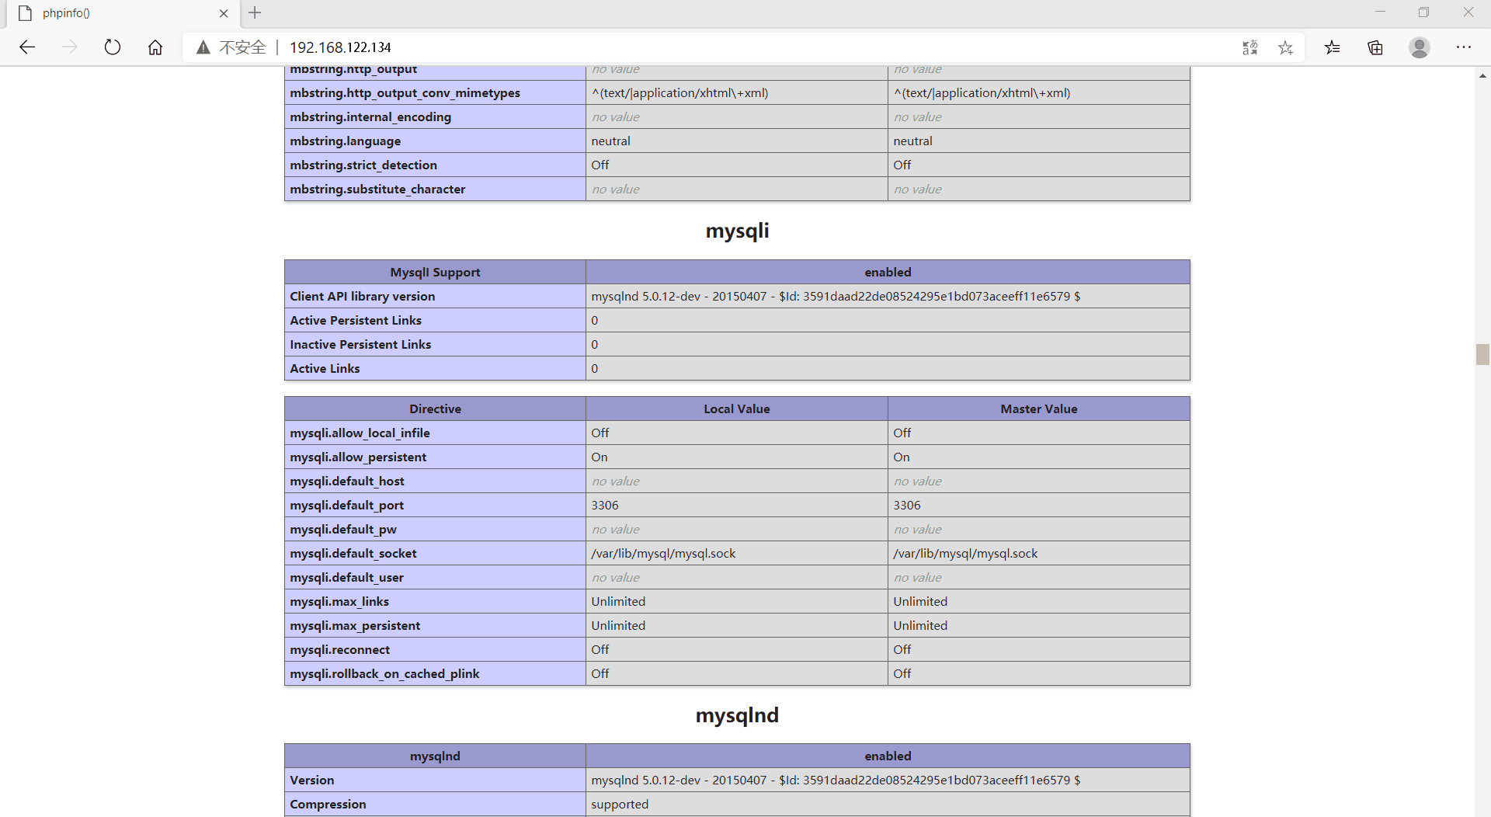Screen dimensions: 1491x817
Task: Click the master value 3306 for default port
Action: (x=907, y=505)
